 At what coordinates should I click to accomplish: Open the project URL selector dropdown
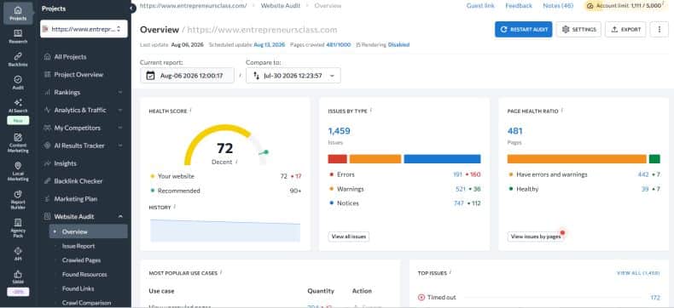(84, 29)
